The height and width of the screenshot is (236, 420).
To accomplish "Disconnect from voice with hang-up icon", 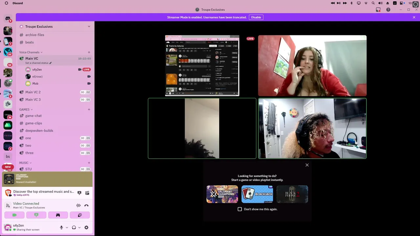I will coord(86,206).
